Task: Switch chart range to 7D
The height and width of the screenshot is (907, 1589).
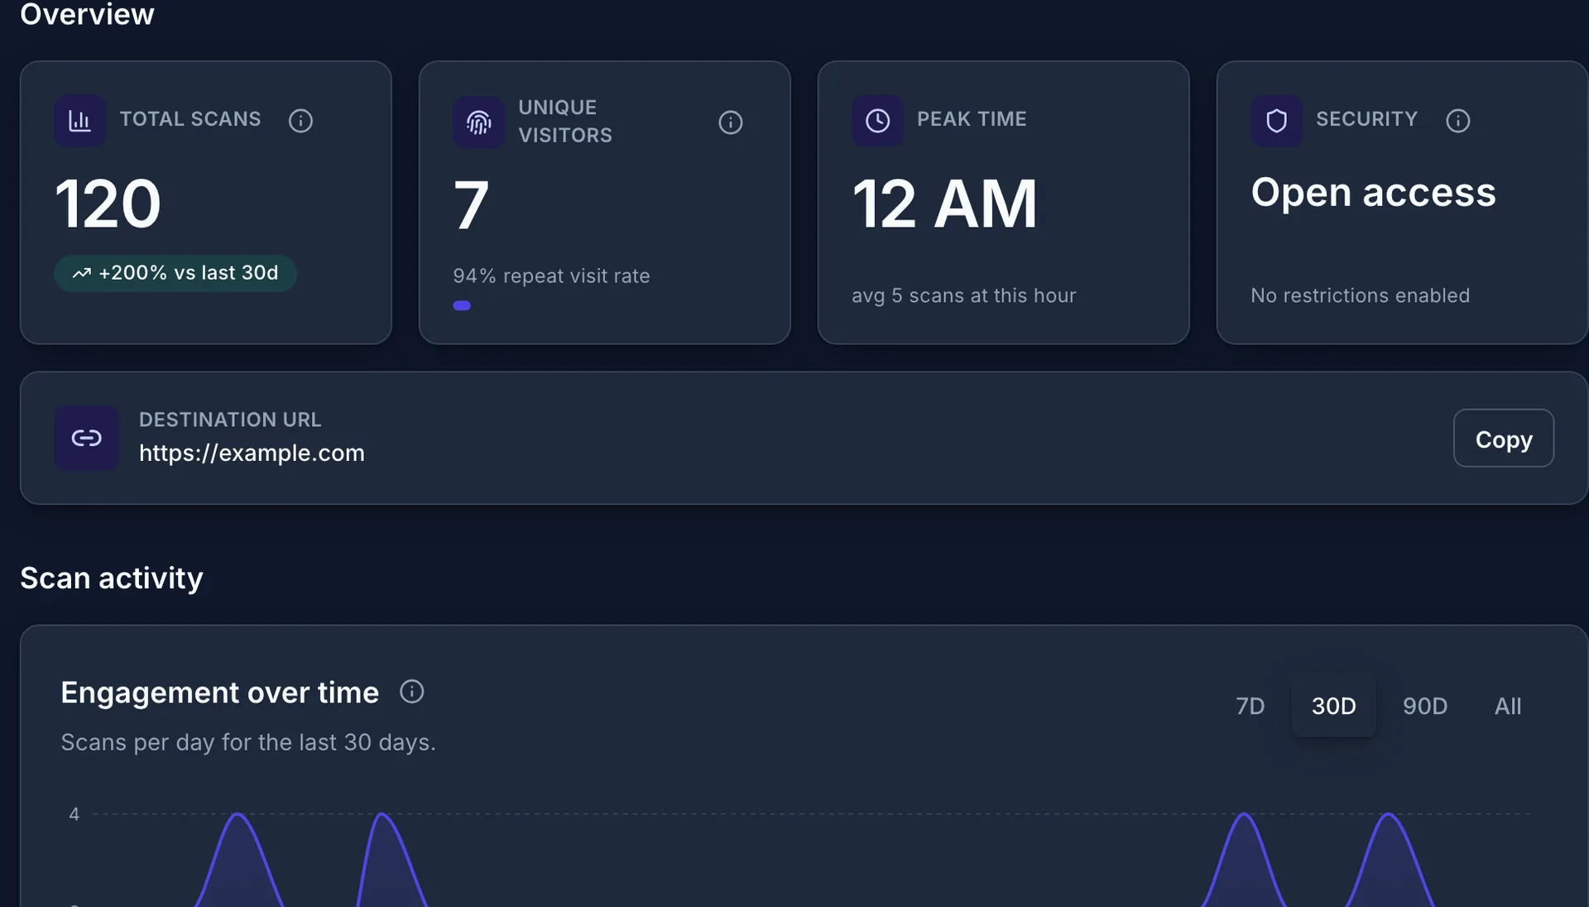Action: coord(1250,706)
